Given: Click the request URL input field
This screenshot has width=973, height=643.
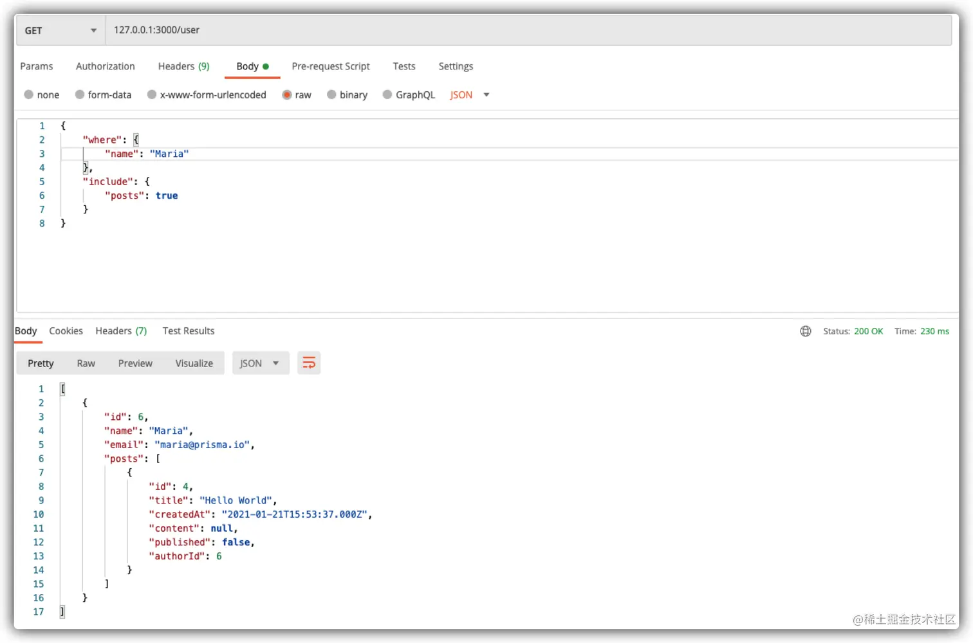Looking at the screenshot, I should coord(528,30).
